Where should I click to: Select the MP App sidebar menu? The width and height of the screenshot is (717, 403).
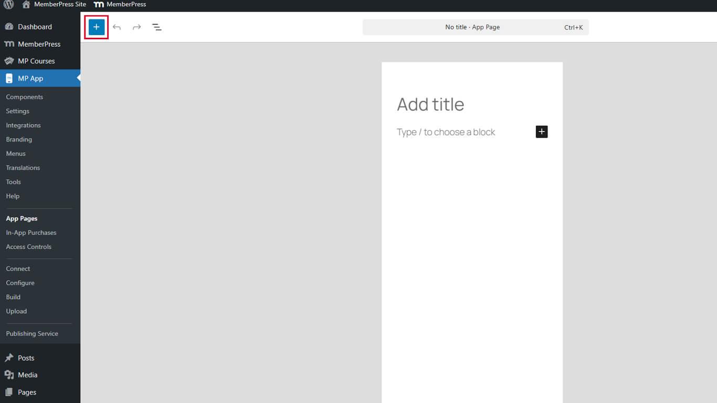pyautogui.click(x=30, y=78)
